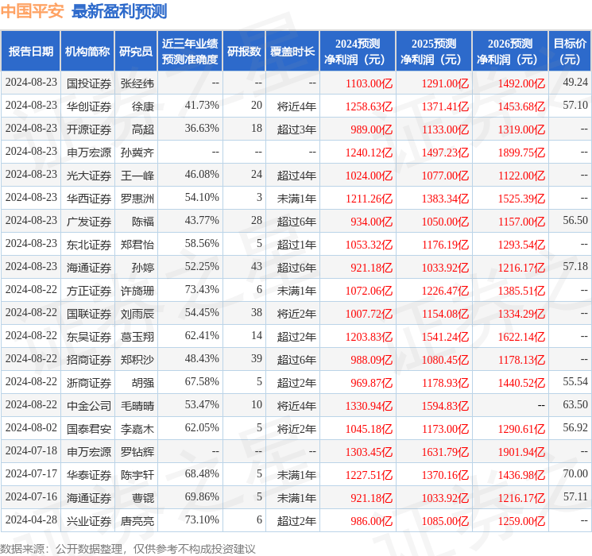Click the 机构简称 column header
The height and width of the screenshot is (556, 592).
click(x=87, y=52)
